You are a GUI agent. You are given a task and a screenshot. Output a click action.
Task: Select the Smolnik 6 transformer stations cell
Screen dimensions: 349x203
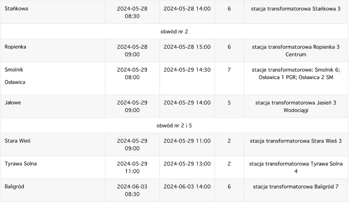pyautogui.click(x=296, y=78)
